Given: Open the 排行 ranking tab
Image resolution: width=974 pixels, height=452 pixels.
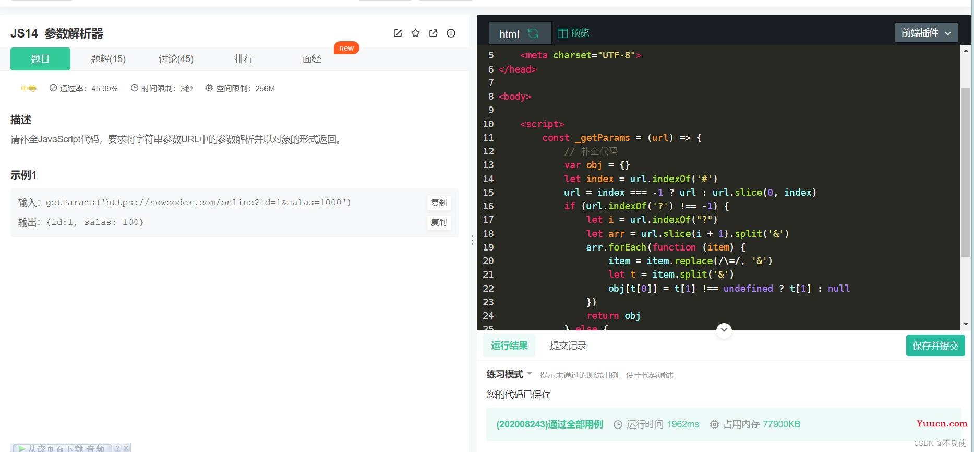Looking at the screenshot, I should point(244,59).
